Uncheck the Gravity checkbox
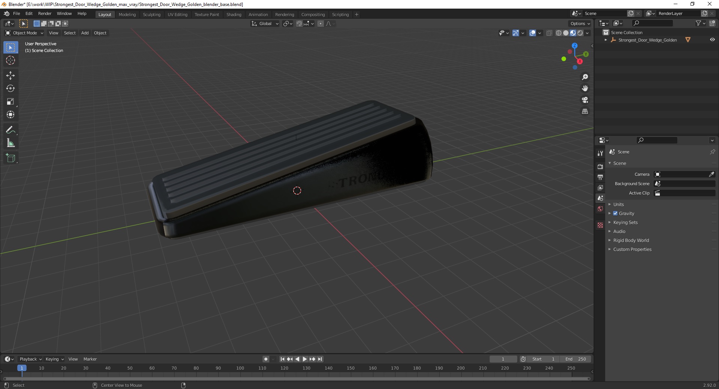The width and height of the screenshot is (719, 389). pyautogui.click(x=615, y=213)
